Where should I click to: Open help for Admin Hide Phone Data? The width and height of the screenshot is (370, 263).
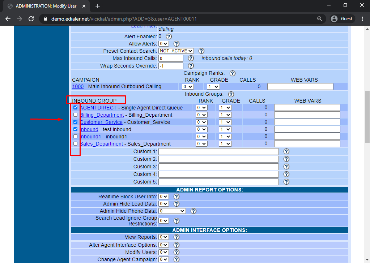pyautogui.click(x=193, y=211)
